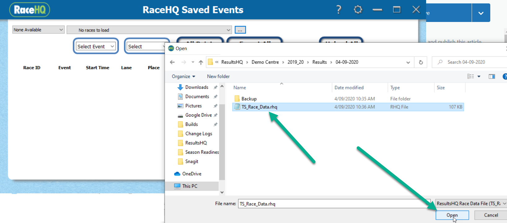Image resolution: width=507 pixels, height=223 pixels.
Task: Toggle the preview pane icon
Action: point(492,76)
